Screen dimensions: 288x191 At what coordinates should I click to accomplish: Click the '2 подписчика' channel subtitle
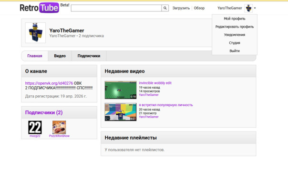(x=91, y=36)
